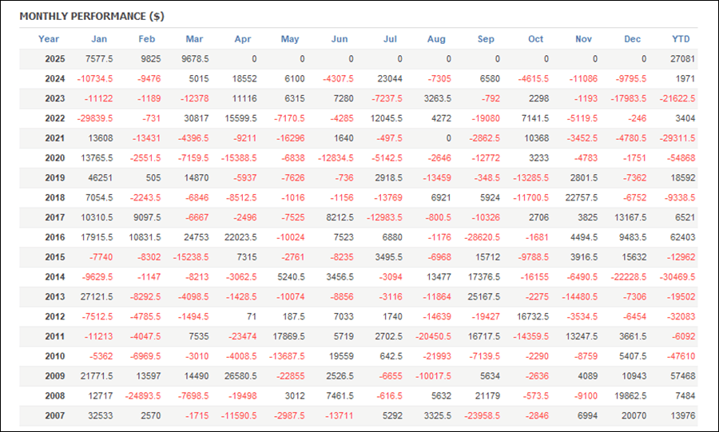The width and height of the screenshot is (719, 432).
Task: Click the 2019 Jan value 46251
Action: click(x=101, y=178)
